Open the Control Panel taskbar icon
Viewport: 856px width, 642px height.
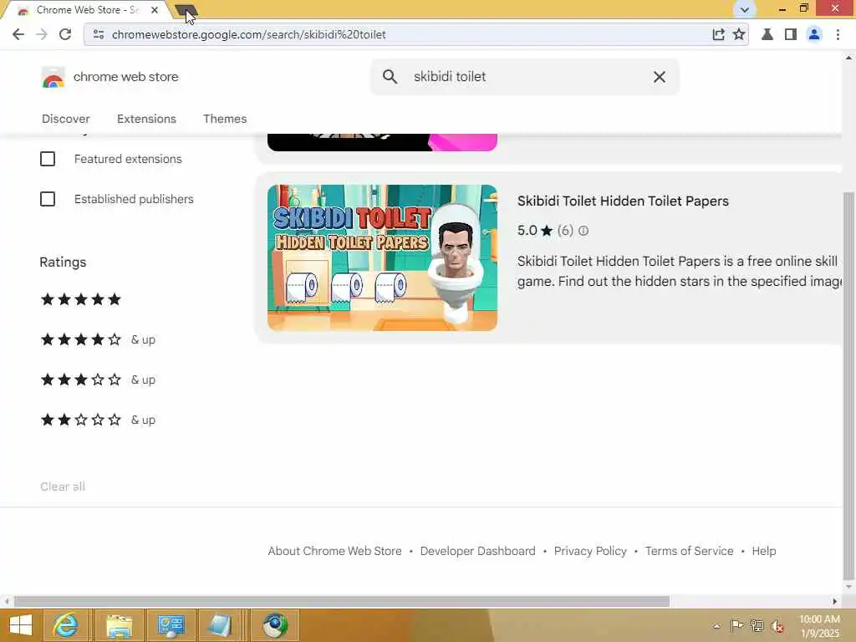pyautogui.click(x=171, y=625)
